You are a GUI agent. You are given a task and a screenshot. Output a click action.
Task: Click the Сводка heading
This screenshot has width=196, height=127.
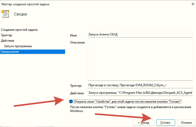[21, 14]
